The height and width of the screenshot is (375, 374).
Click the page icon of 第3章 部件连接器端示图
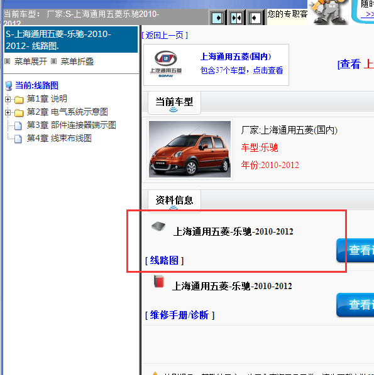[18, 125]
